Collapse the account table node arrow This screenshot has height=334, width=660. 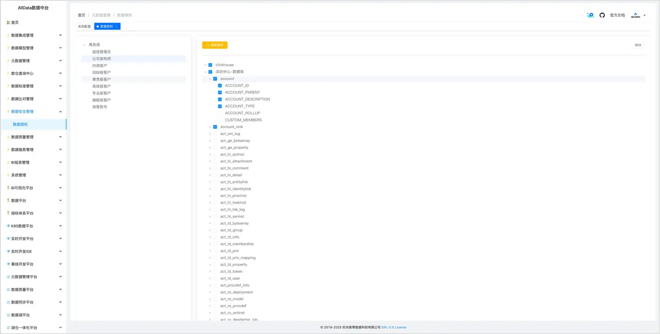click(210, 79)
